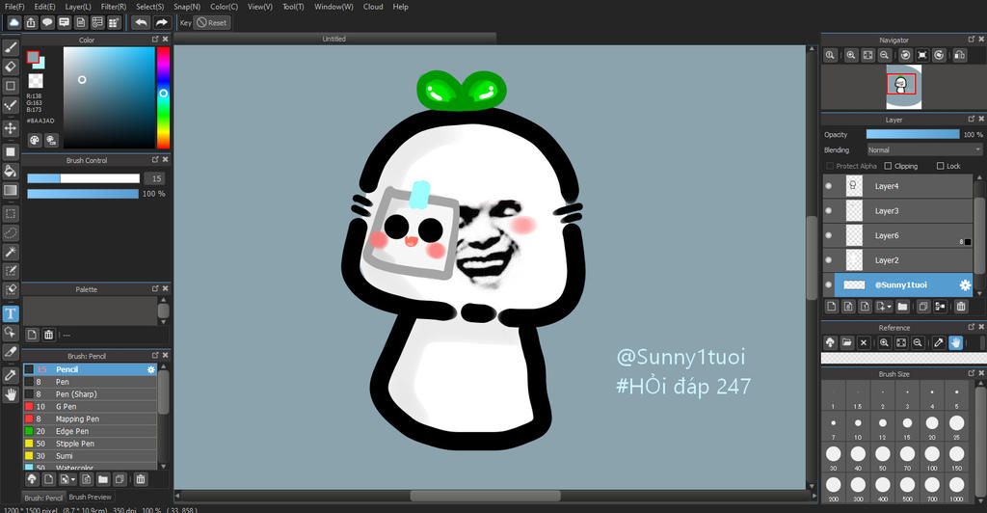
Task: Undock the Brush Control panel
Action: pyautogui.click(x=155, y=160)
